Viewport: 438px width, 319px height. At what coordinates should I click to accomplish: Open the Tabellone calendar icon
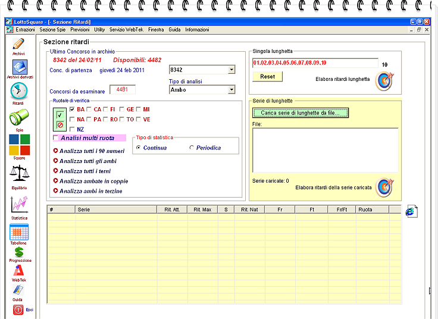point(19,232)
